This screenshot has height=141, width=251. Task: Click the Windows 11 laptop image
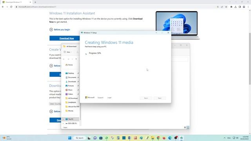pos(178,25)
